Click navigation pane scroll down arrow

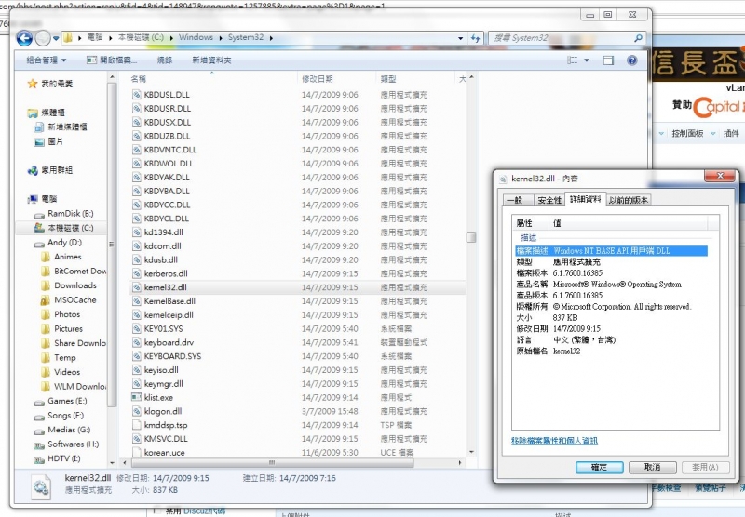pyautogui.click(x=112, y=463)
